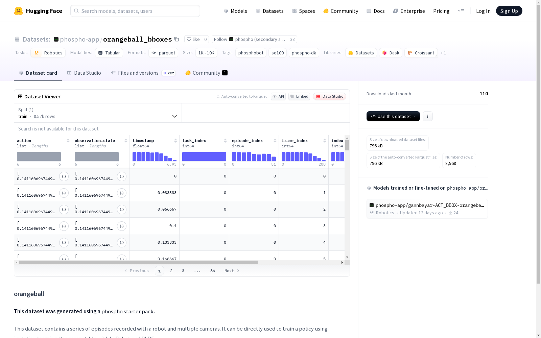Expand action list in timestamp 0.1 row
Viewport: 541px width, 338px height.
click(x=64, y=226)
